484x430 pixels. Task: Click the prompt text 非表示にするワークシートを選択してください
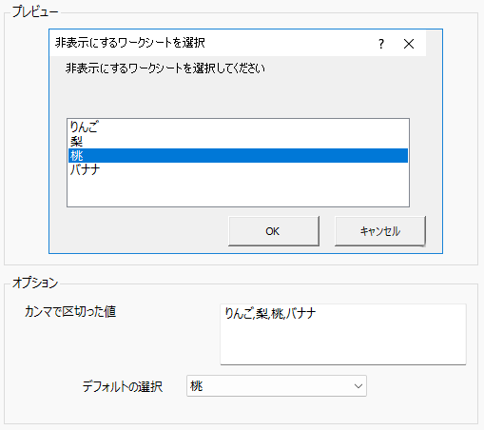[165, 68]
